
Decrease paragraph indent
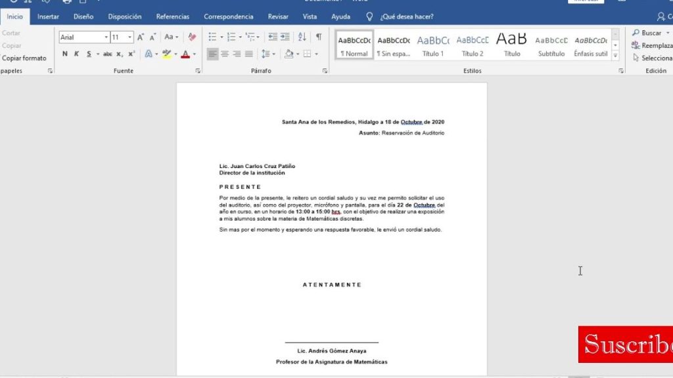pyautogui.click(x=273, y=37)
